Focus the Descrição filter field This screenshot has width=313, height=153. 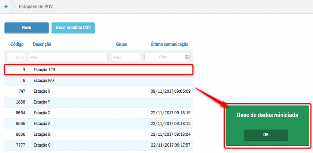68,57
